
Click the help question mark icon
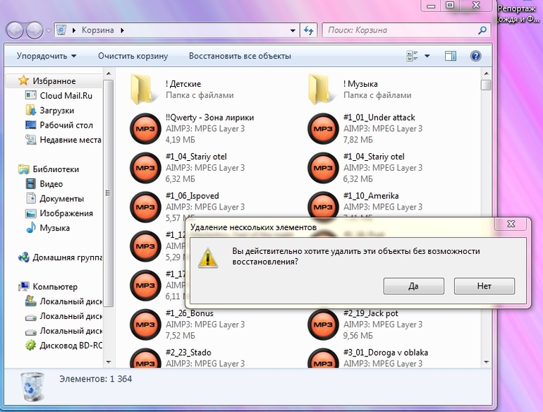(475, 56)
